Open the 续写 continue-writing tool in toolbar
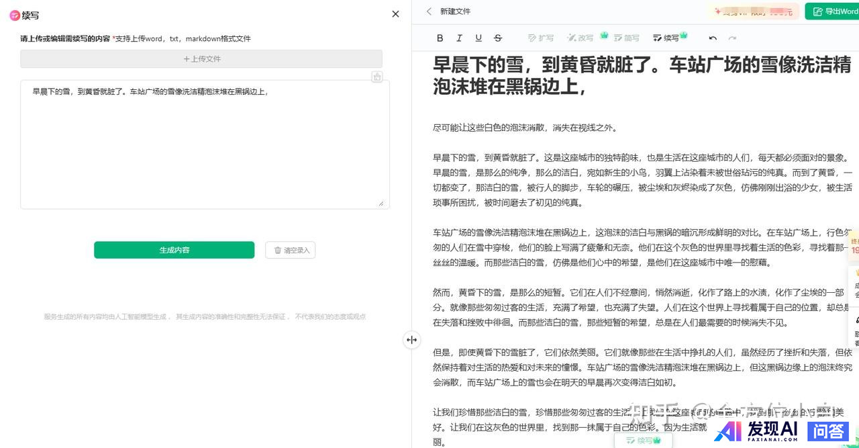Screen dimensions: 859x448 tap(667, 38)
